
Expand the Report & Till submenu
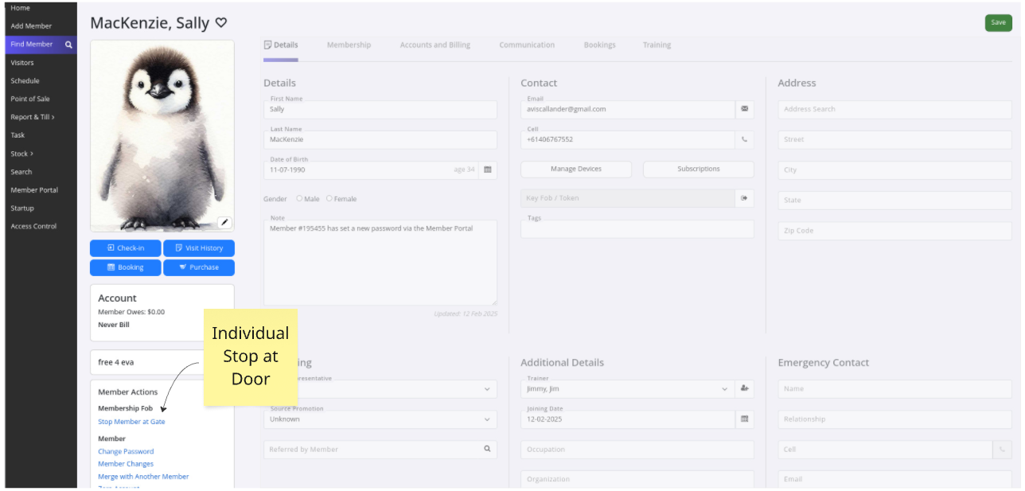click(x=33, y=117)
